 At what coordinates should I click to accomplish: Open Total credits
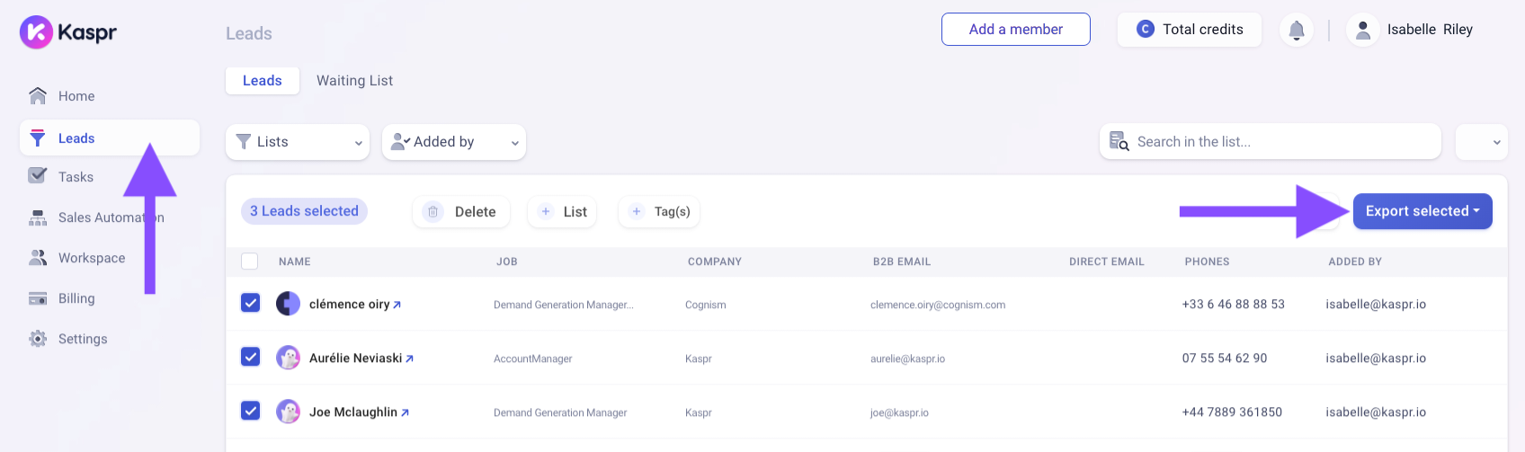(1190, 30)
